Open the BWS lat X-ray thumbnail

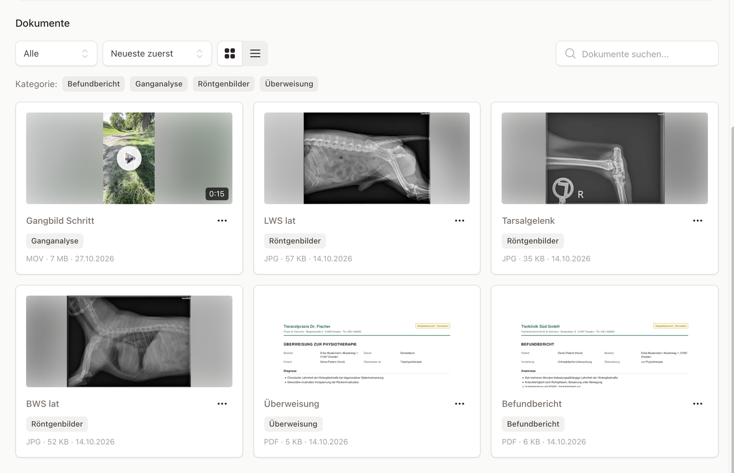pos(129,341)
